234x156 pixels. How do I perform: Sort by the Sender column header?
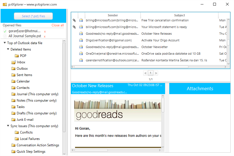click(113, 15)
